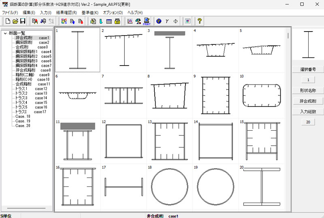Select 合成箱桁 case11 in tree
Image resolution: width=324 pixels, height=218 pixels.
click(33, 84)
